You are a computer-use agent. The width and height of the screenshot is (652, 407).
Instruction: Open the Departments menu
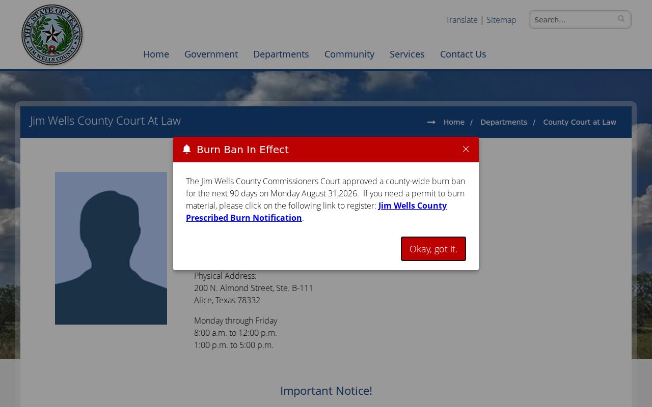coord(281,54)
